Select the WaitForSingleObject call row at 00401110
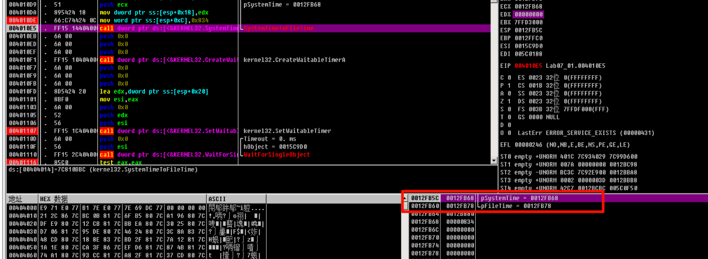Screen dimensions: 708x259 pos(249,154)
